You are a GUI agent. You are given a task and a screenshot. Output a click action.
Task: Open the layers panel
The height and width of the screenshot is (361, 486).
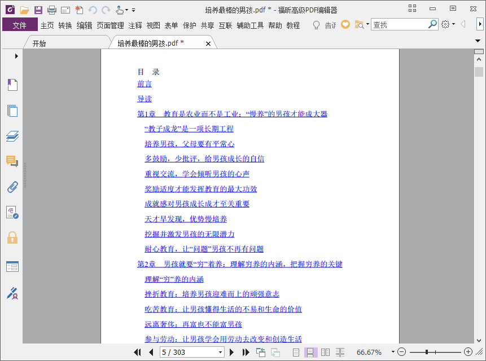tap(12, 136)
